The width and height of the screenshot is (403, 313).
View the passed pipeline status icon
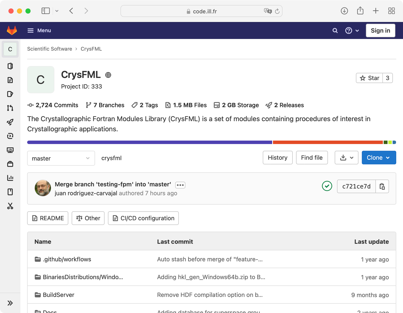327,186
